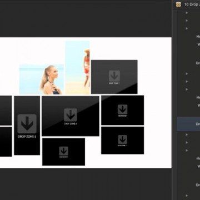
Task: Click the gold icon beside the 10 Drop title
Action: click(x=178, y=4)
